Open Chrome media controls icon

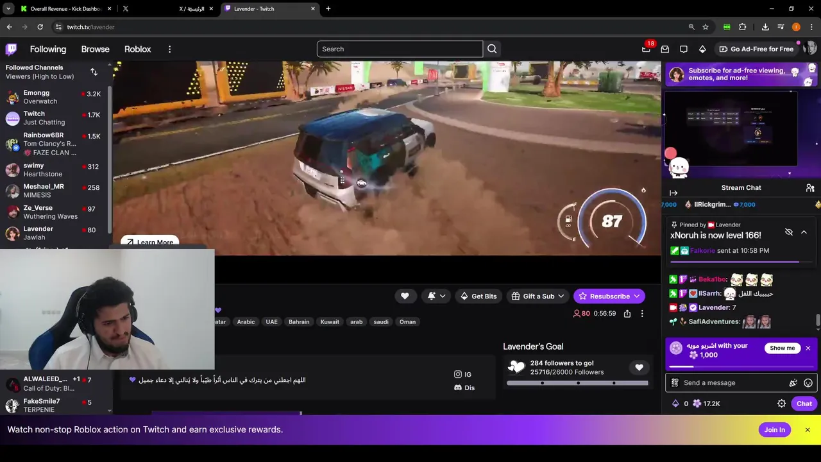781,27
